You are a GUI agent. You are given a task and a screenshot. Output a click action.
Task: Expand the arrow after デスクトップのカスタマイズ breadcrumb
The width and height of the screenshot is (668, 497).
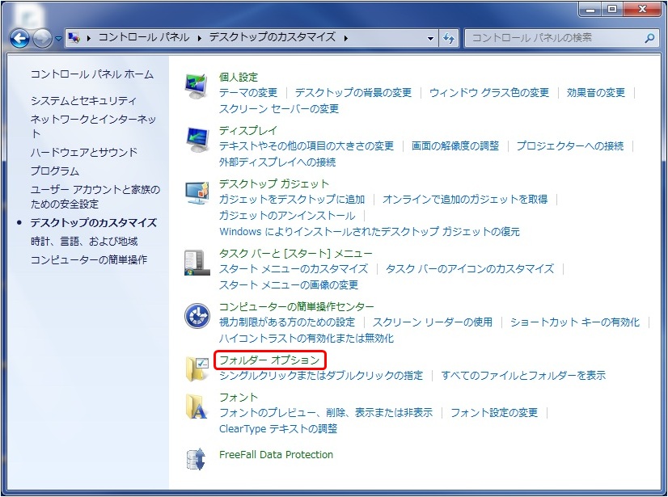346,37
